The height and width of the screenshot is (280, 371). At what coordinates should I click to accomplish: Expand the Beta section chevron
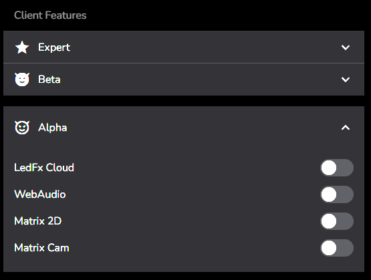[346, 80]
